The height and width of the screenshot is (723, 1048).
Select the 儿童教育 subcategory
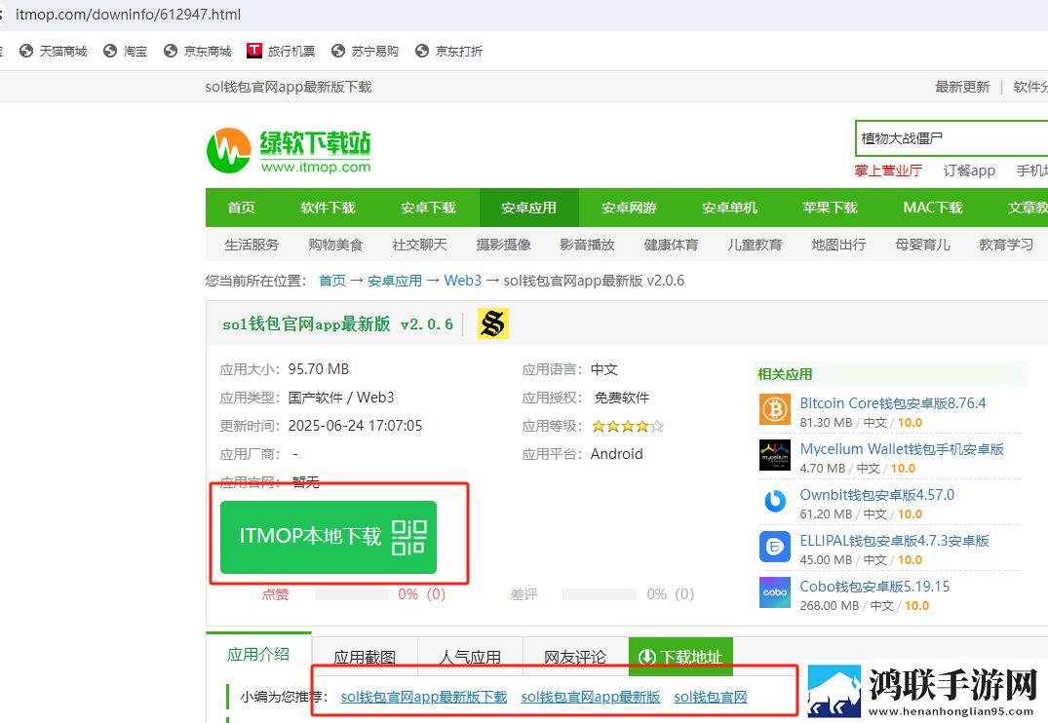pyautogui.click(x=756, y=245)
